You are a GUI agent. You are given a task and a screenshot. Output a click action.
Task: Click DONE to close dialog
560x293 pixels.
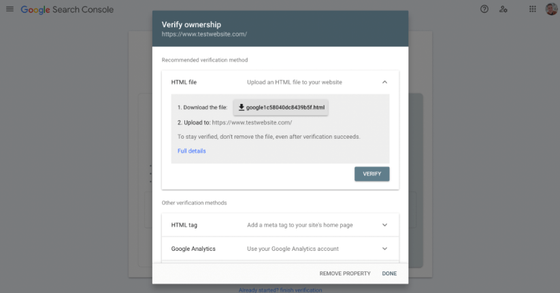click(389, 273)
